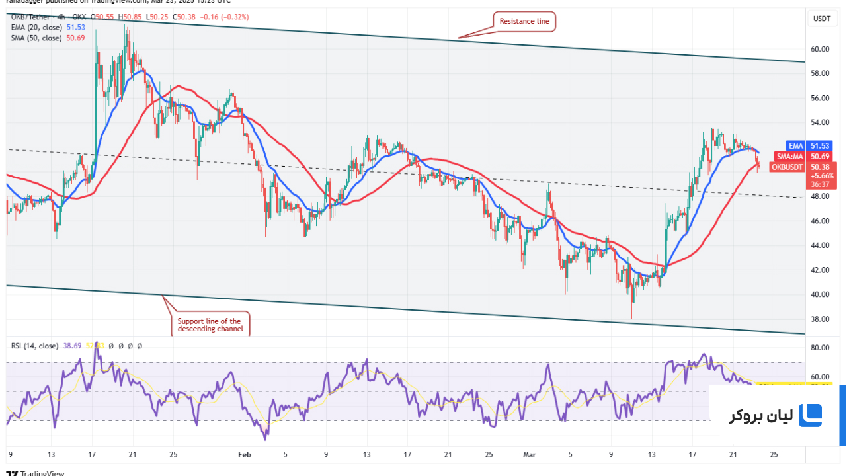Click the TradingView text link

click(x=42, y=473)
